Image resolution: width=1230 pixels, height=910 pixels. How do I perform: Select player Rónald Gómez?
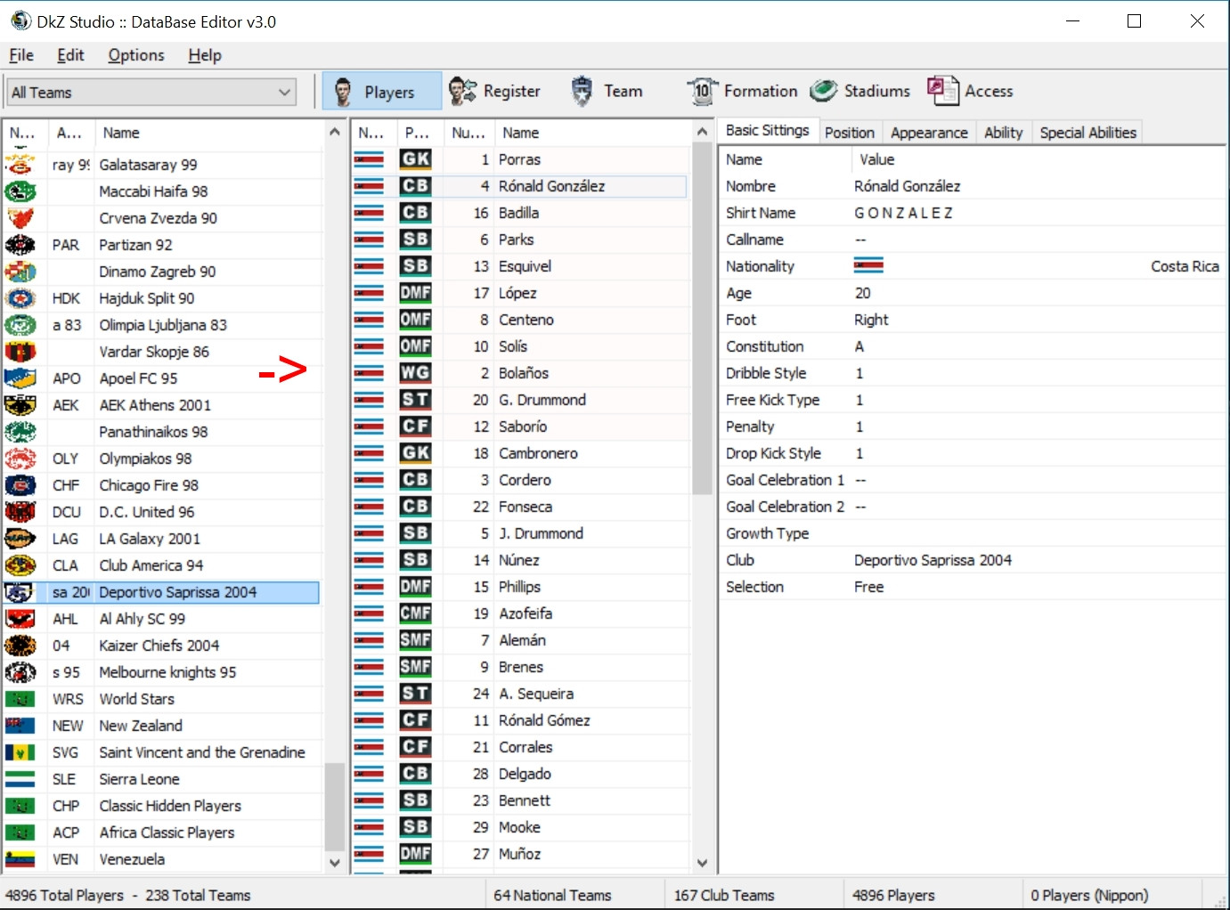click(x=520, y=720)
